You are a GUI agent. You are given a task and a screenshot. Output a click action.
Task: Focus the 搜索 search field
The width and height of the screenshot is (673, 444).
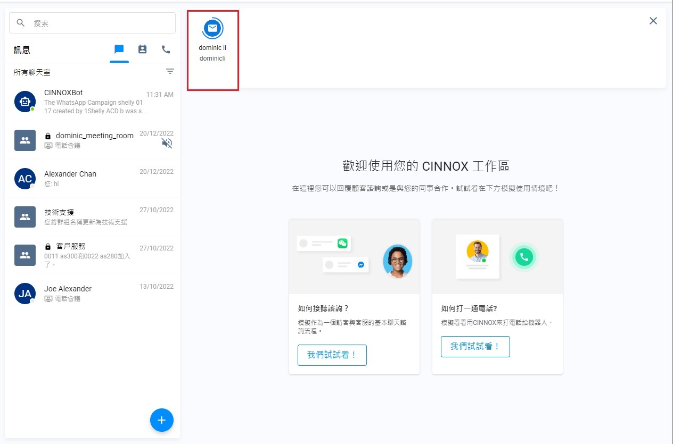pyautogui.click(x=92, y=23)
